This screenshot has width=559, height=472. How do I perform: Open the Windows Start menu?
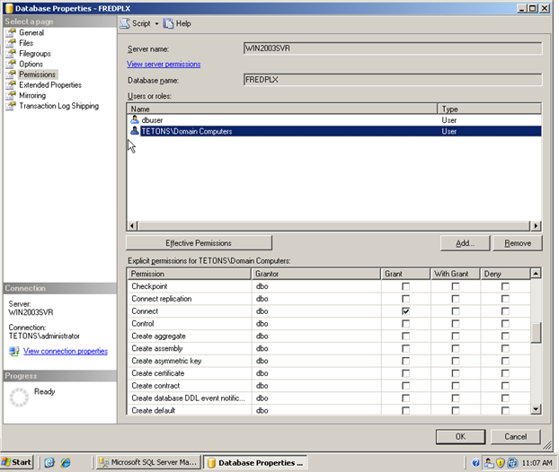(x=17, y=462)
